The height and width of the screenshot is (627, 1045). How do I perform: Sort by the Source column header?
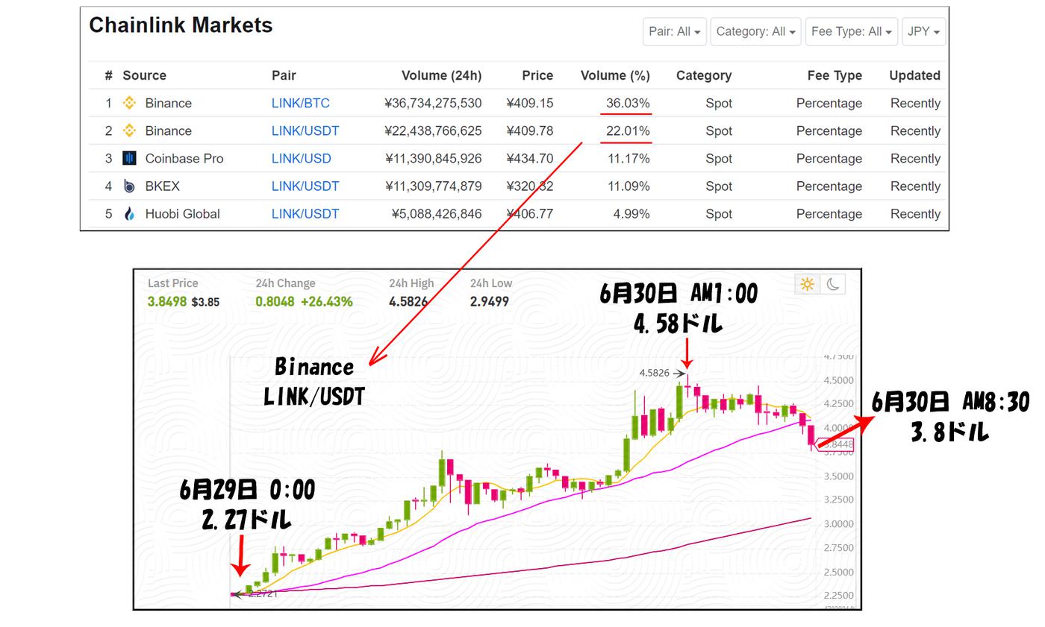(x=144, y=75)
